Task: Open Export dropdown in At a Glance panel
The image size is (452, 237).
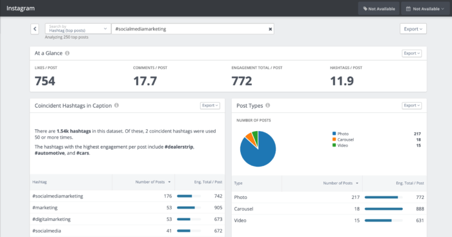Action: click(412, 54)
